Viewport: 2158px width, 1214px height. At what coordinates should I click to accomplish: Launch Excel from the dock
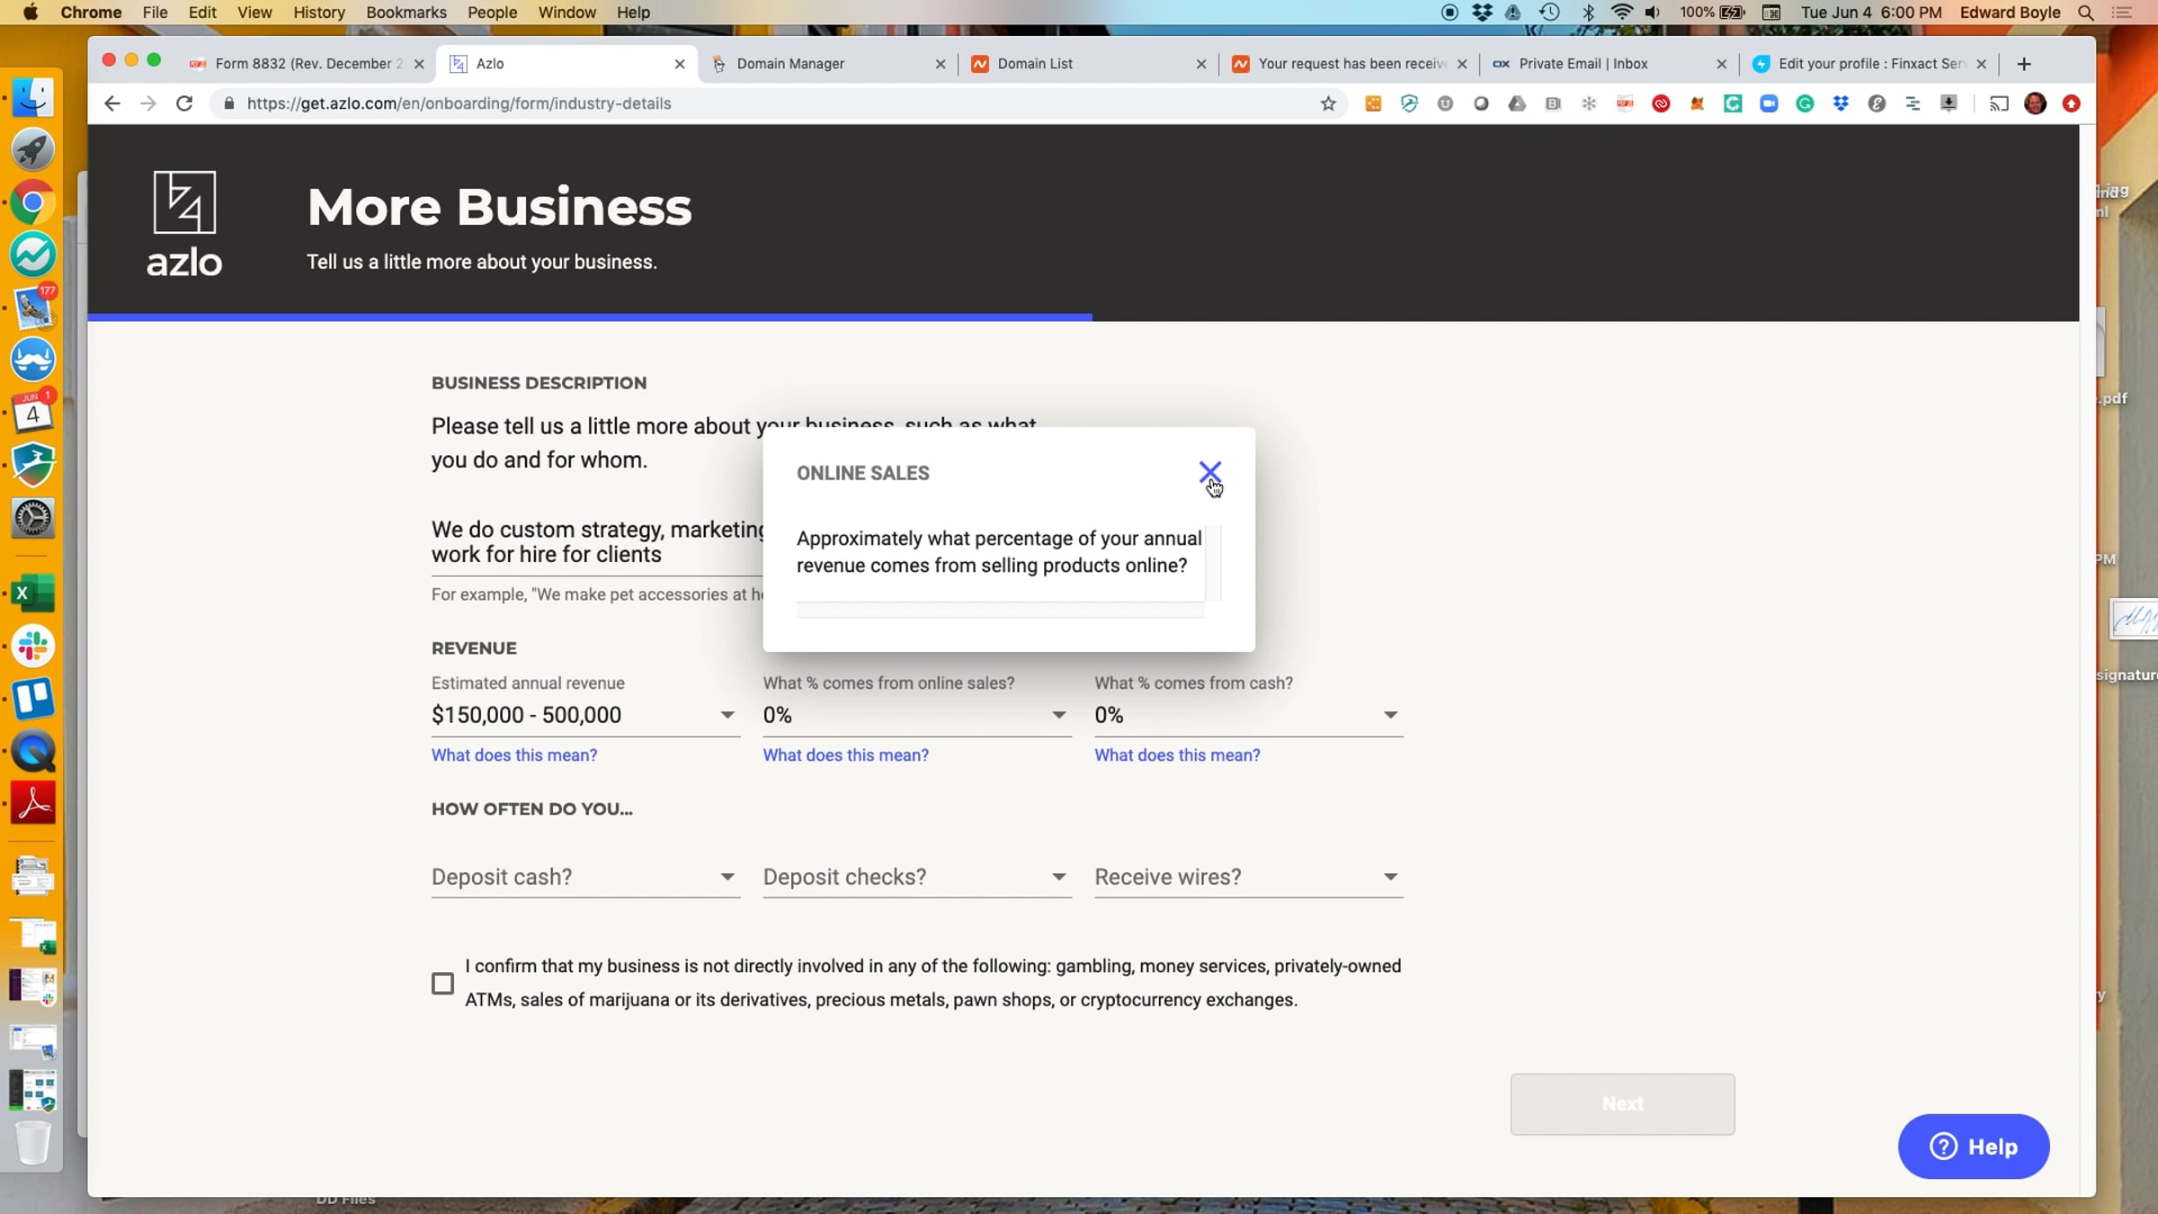32,594
